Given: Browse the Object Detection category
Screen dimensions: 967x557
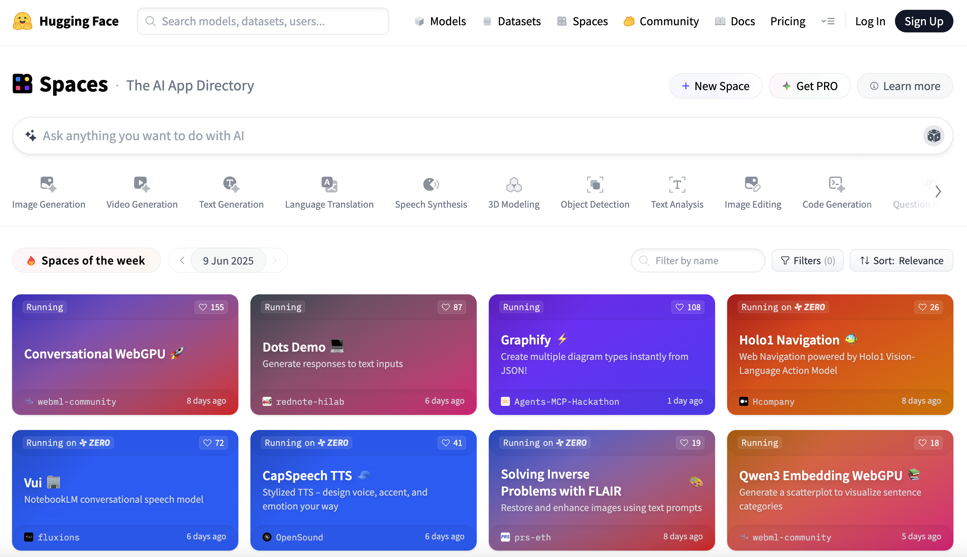Looking at the screenshot, I should pyautogui.click(x=595, y=193).
